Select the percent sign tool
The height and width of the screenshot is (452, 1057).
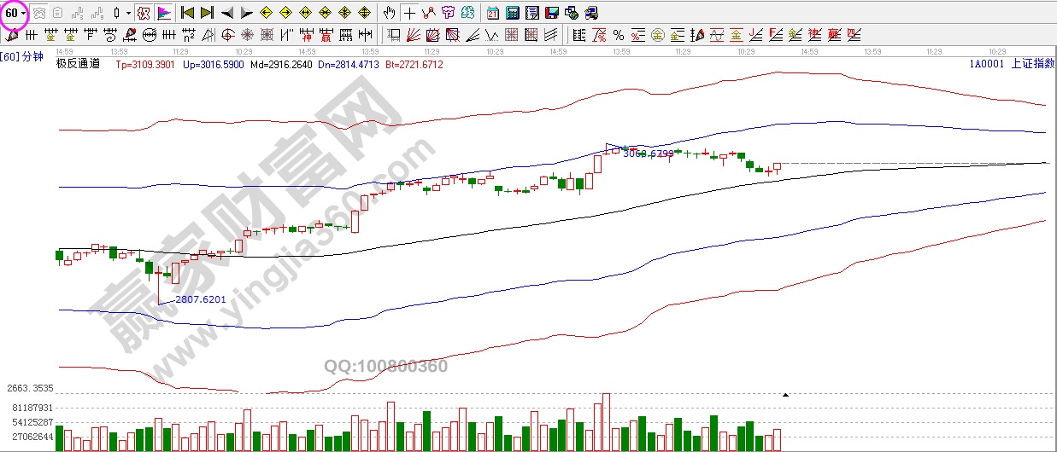point(618,35)
